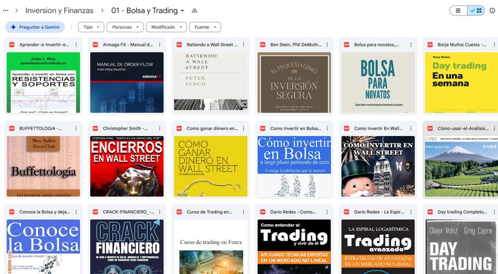Open options menu for Christopher Smith file
This screenshot has height=274, width=498.
click(x=160, y=128)
